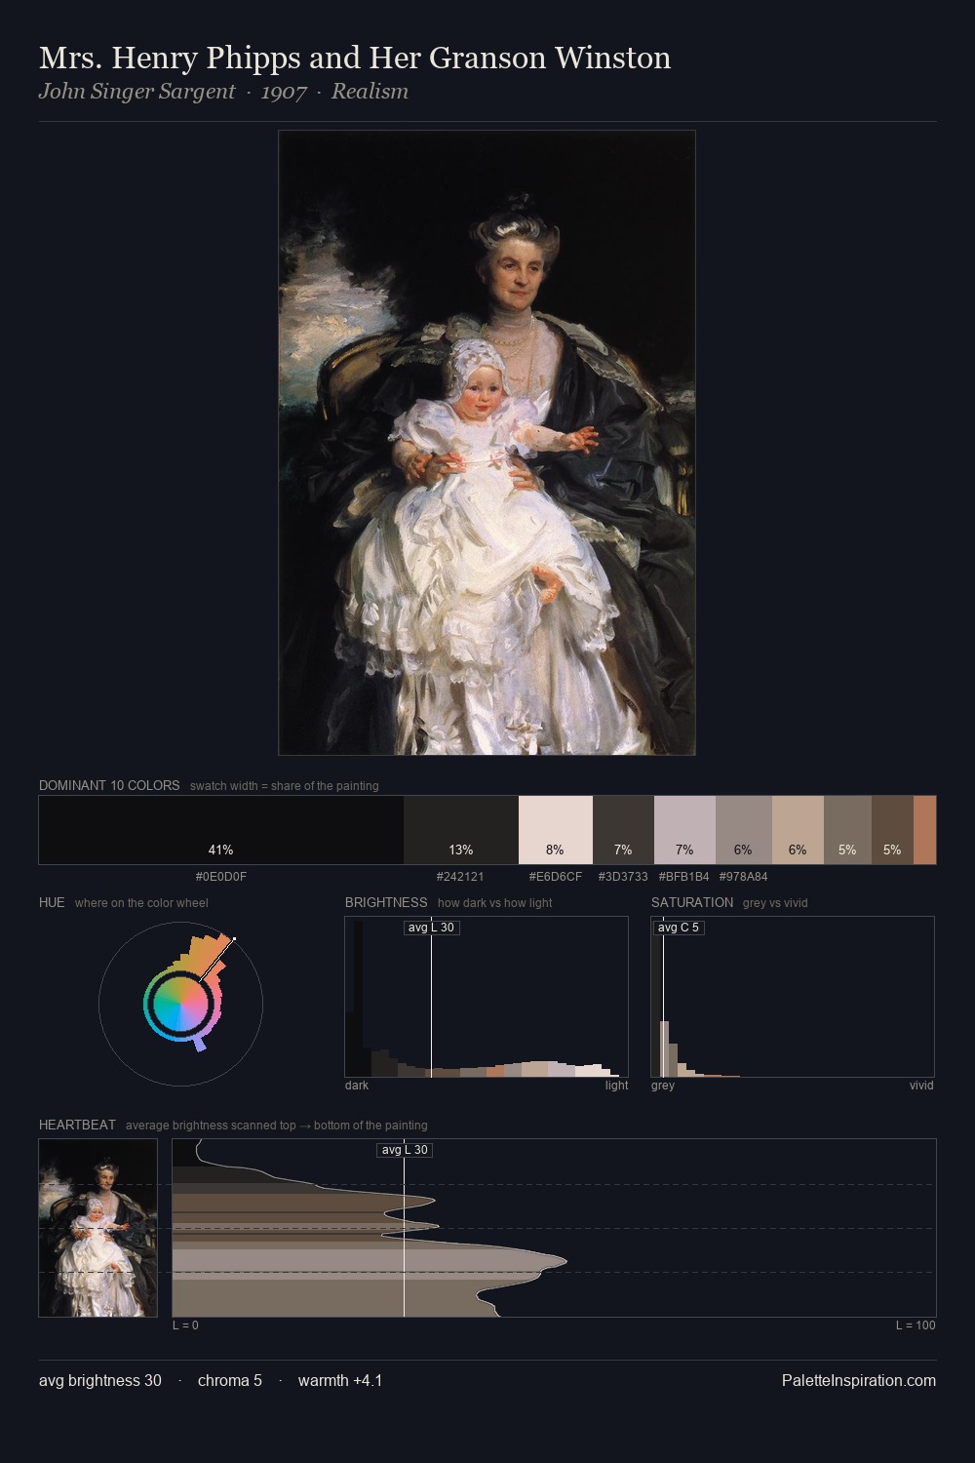Click the hex label #0E0D0F

pos(221,877)
